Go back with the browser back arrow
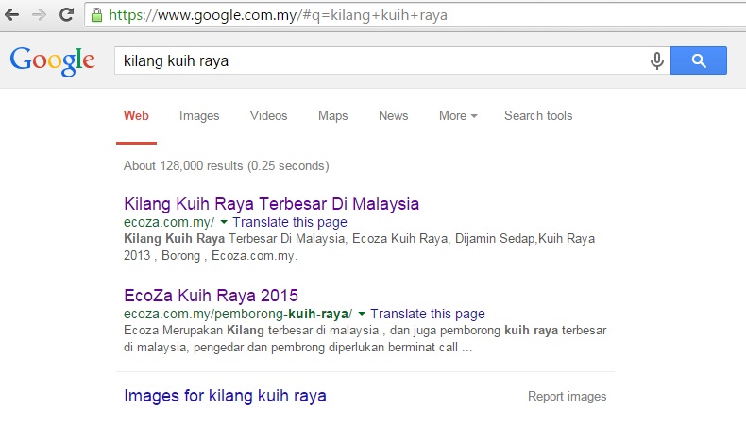The width and height of the screenshot is (746, 427). [12, 15]
